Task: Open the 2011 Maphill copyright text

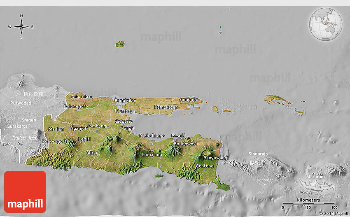Action: [x=333, y=213]
